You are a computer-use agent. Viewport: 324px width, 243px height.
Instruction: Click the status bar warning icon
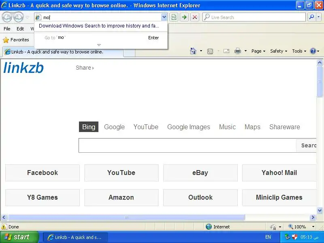pyautogui.click(x=4, y=227)
